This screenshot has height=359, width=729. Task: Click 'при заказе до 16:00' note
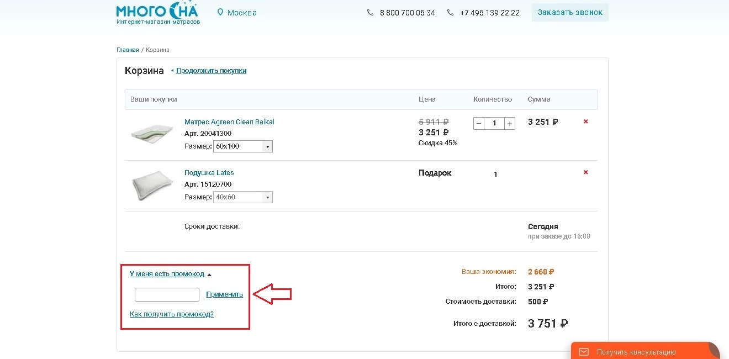[x=559, y=236]
